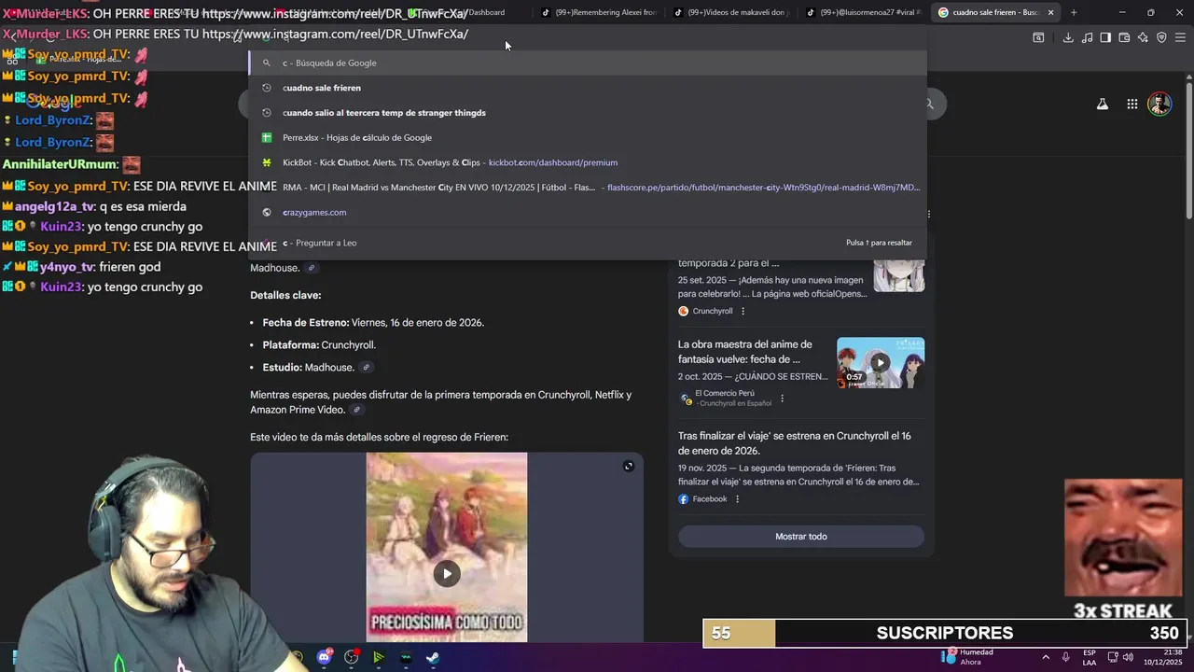Select suggestion cuadno sale frieren
The image size is (1194, 672).
[x=588, y=88]
